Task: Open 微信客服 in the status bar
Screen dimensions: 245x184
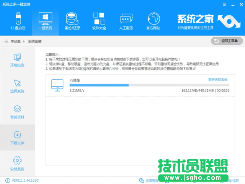Action: click(149, 180)
